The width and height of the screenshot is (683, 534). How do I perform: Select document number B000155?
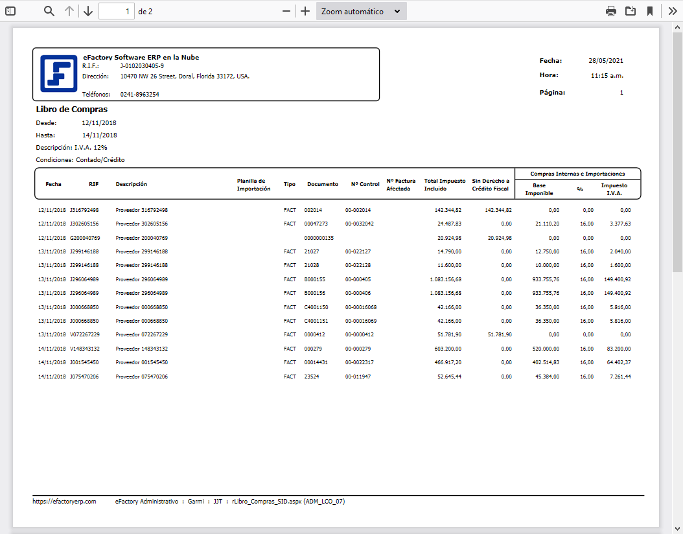point(314,279)
